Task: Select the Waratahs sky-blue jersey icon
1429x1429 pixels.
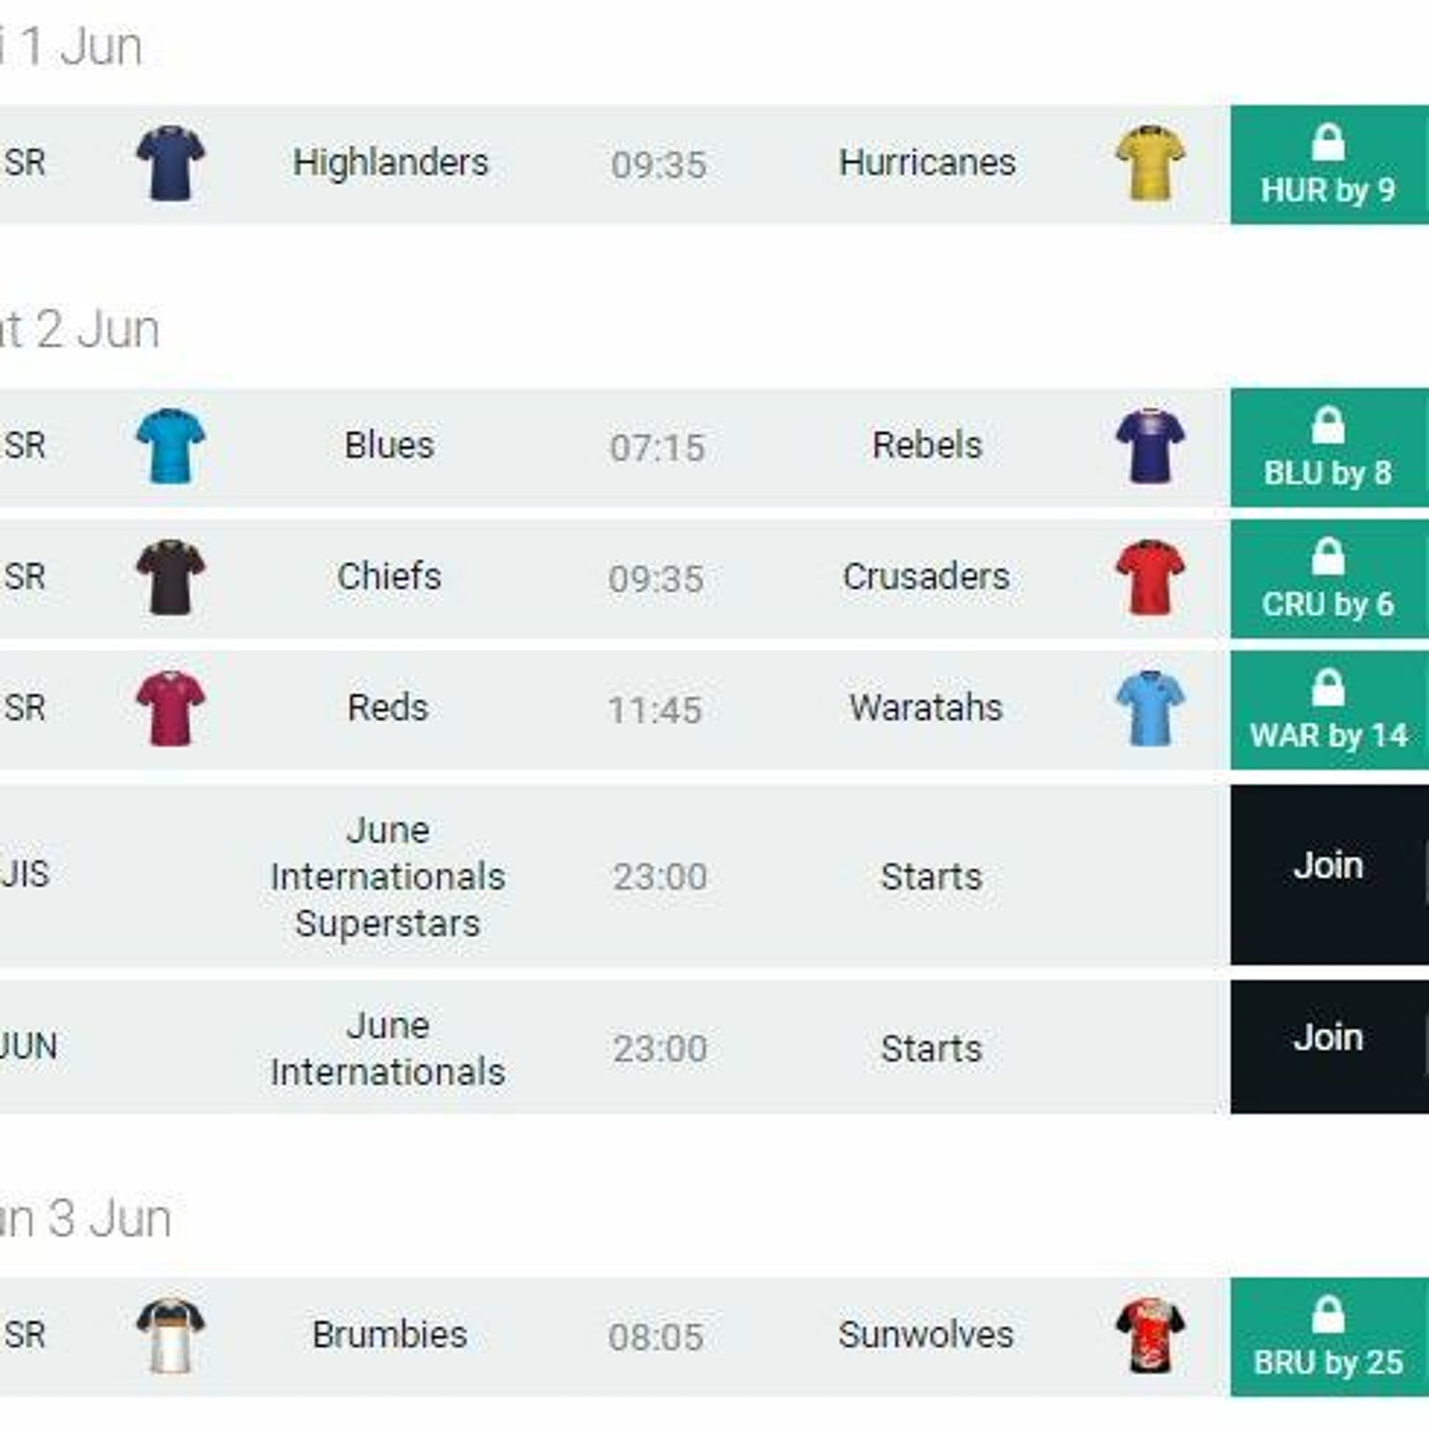Action: click(x=1150, y=708)
